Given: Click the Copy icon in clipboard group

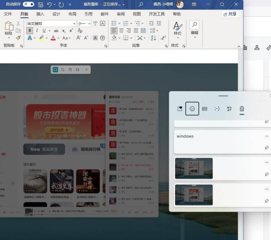Looking at the screenshot, I should point(18,30).
